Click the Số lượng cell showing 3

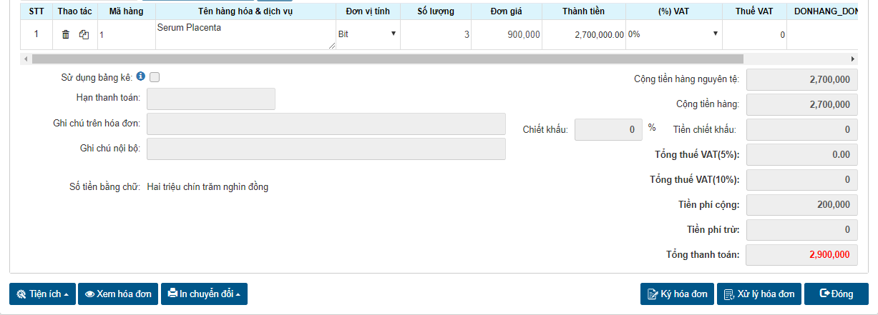point(436,34)
